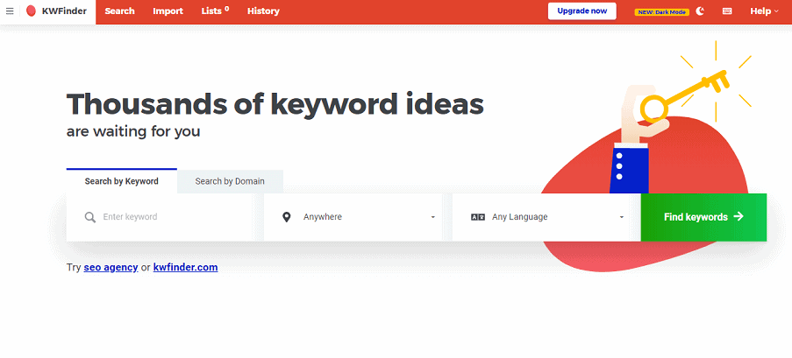Open the hamburger menu icon
Viewport: 792px width, 358px height.
[x=10, y=11]
